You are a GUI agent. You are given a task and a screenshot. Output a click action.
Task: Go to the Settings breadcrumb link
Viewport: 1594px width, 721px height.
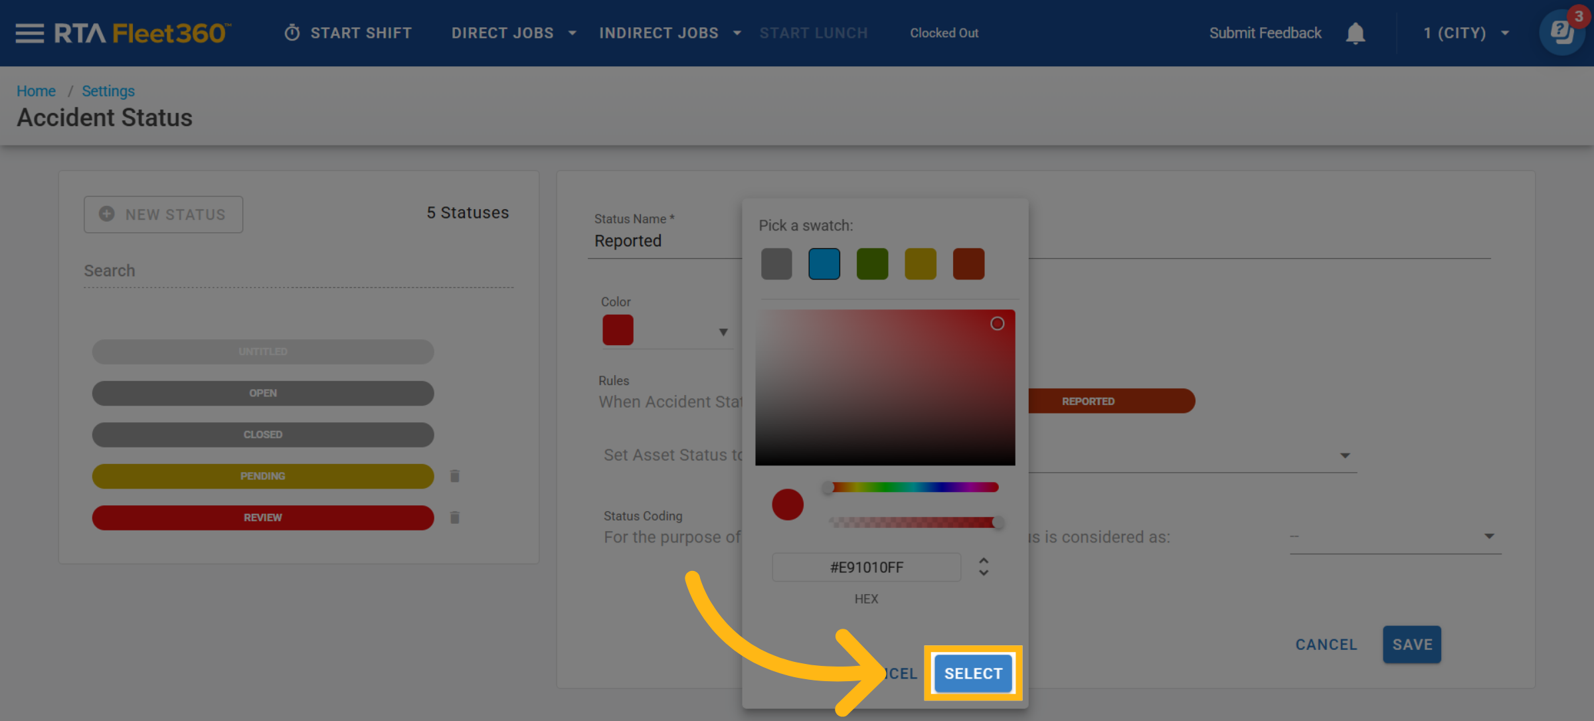tap(108, 91)
